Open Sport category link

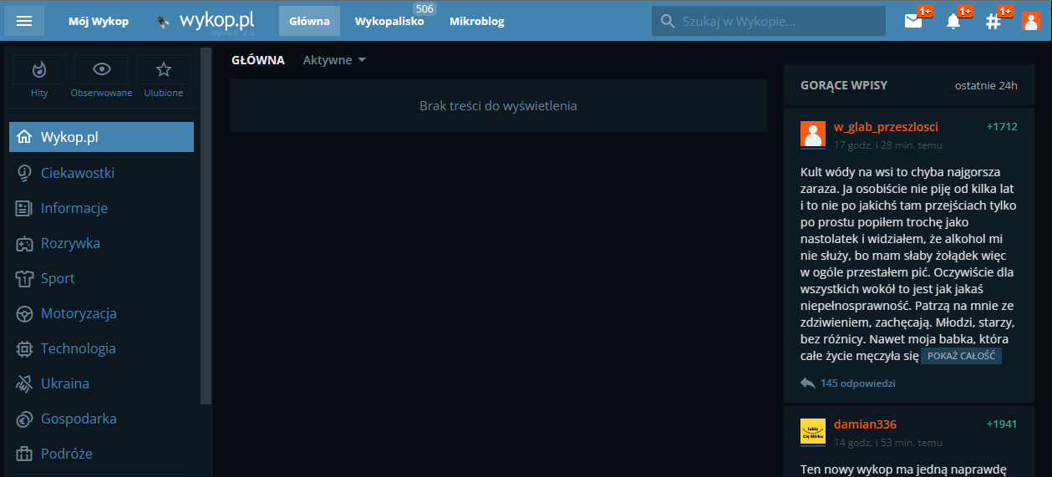[58, 278]
